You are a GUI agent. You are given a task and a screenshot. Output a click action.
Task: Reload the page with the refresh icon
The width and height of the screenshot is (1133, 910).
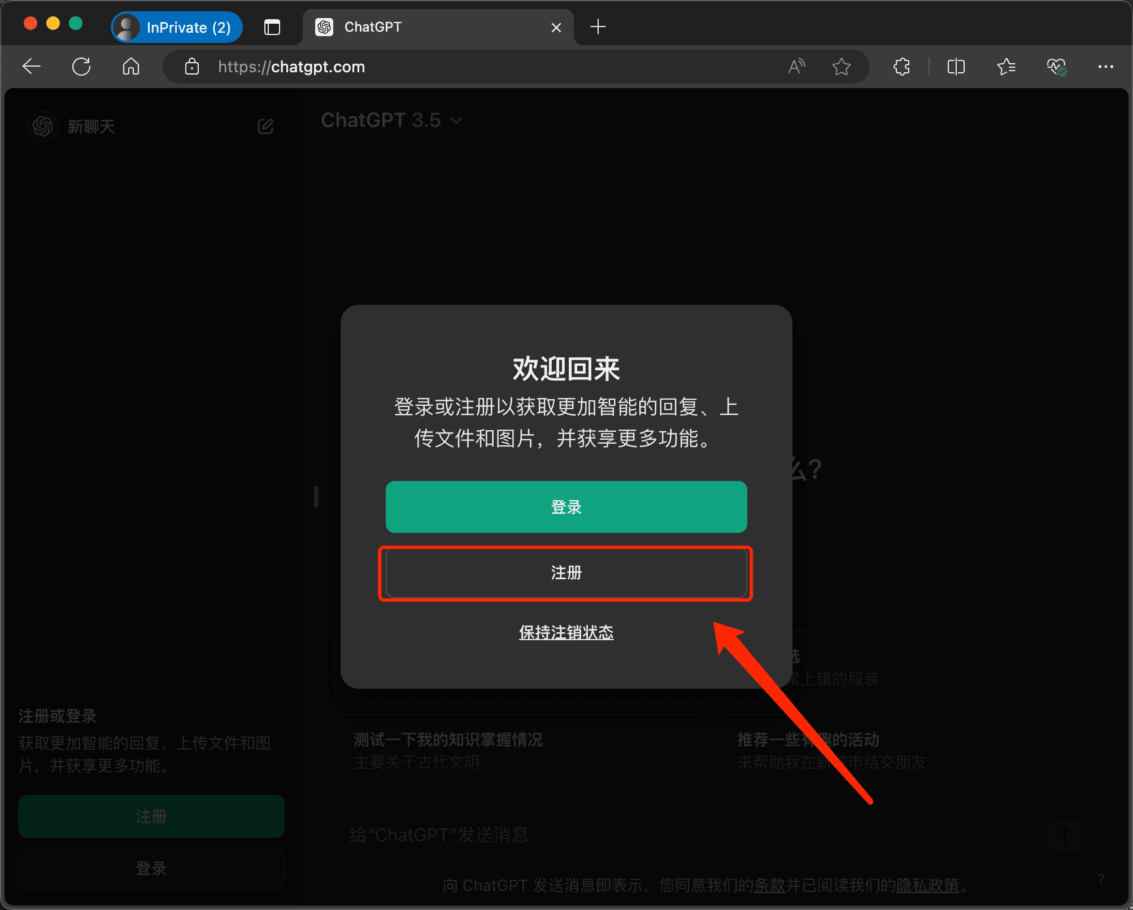click(x=81, y=67)
